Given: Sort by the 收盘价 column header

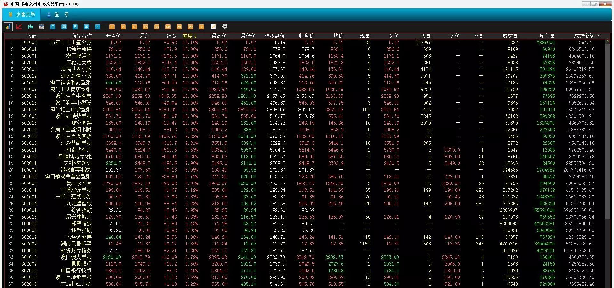Looking at the screenshot, I should (307, 36).
